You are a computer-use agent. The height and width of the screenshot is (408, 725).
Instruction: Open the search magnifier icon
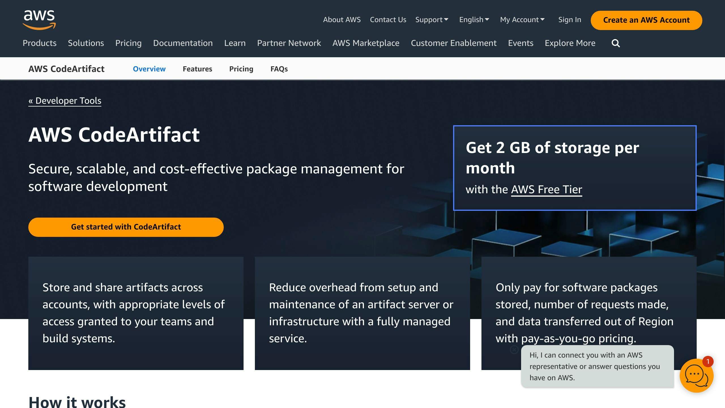[616, 43]
